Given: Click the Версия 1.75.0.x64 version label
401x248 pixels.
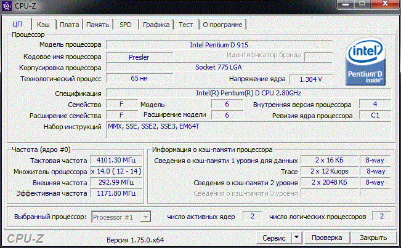Looking at the screenshot, I should 136,240.
